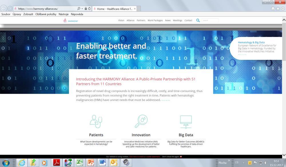Open the Zobrazit menu
This screenshot has width=286, height=167.
tap(28, 14)
